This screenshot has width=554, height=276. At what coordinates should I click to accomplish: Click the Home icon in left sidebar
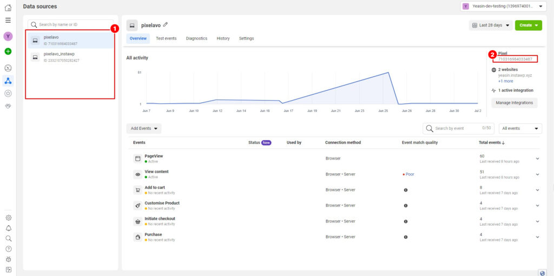tap(8, 8)
